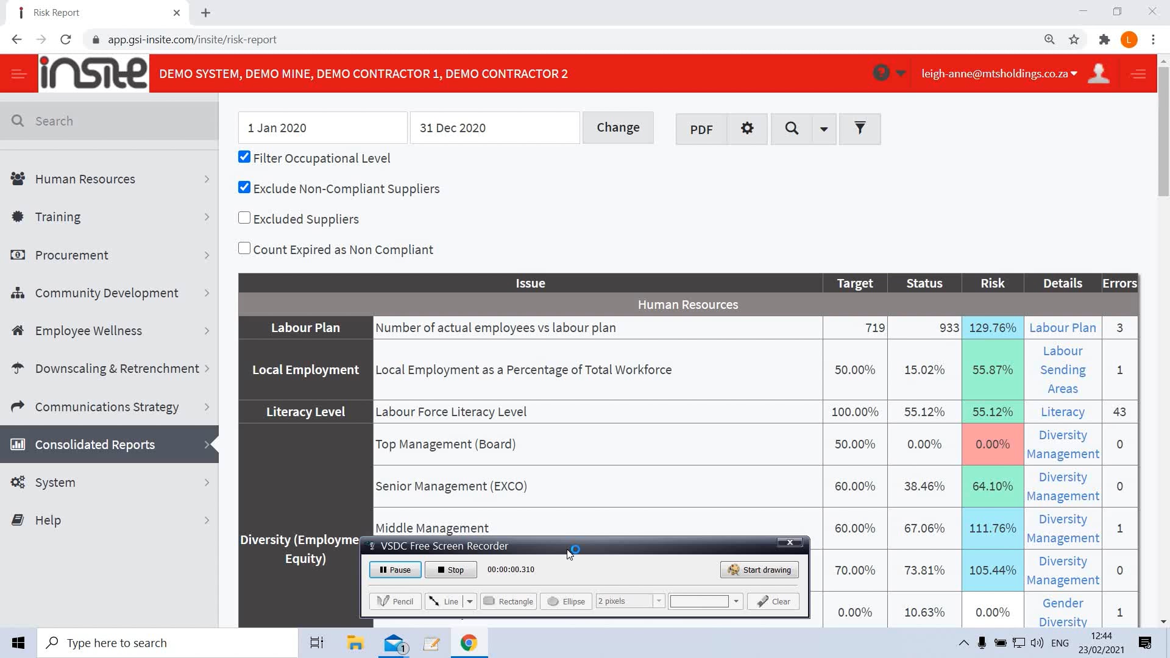Check Count Expired as Non Compliant
1170x658 pixels.
pyautogui.click(x=244, y=248)
